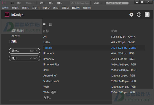Open help via the question mark icon
Screen dimensions: 154x105
[x=139, y=15]
